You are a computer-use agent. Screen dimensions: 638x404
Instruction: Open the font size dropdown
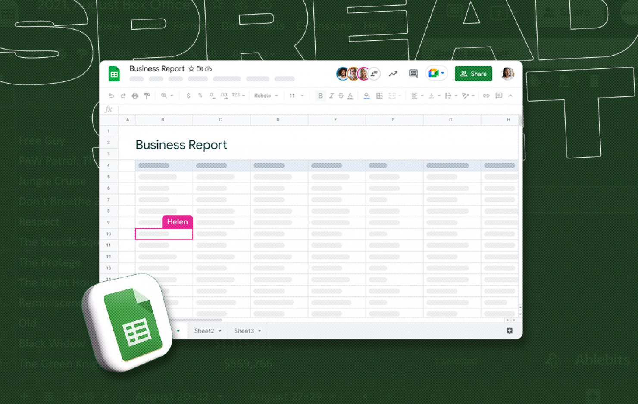[296, 96]
